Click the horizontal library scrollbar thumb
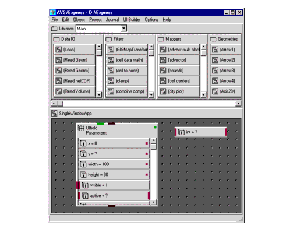 [x=60, y=104]
